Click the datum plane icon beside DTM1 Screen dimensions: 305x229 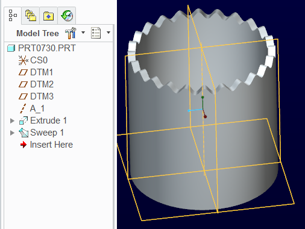pyautogui.click(x=23, y=72)
